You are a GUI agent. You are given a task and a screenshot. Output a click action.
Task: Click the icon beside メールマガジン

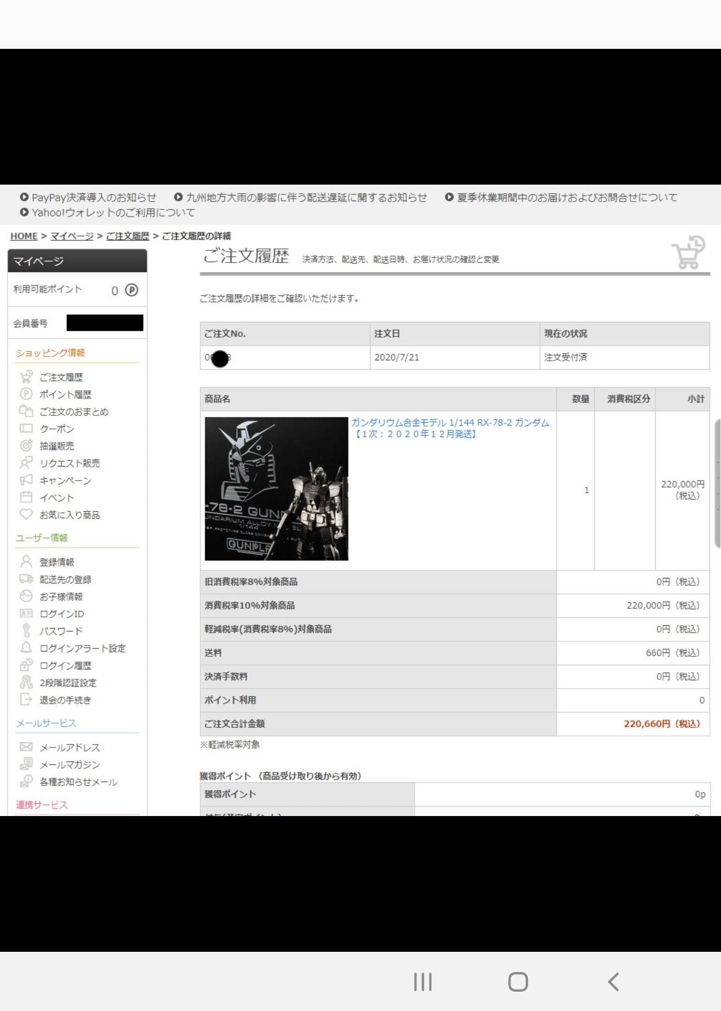[26, 764]
